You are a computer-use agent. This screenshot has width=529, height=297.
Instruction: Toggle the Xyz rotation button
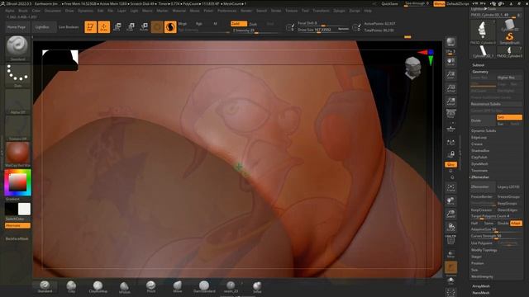click(450, 164)
